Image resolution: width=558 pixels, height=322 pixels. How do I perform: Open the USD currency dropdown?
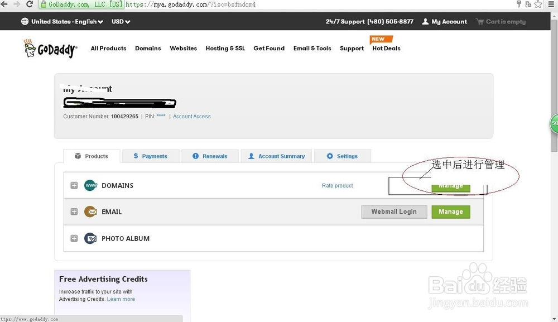(121, 21)
